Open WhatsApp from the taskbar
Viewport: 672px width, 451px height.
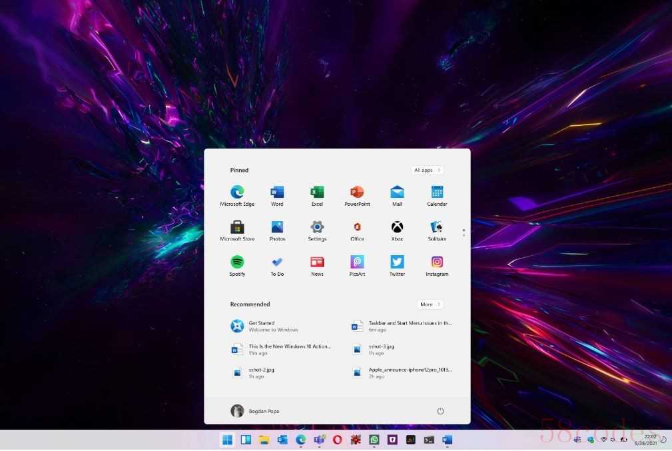(374, 440)
